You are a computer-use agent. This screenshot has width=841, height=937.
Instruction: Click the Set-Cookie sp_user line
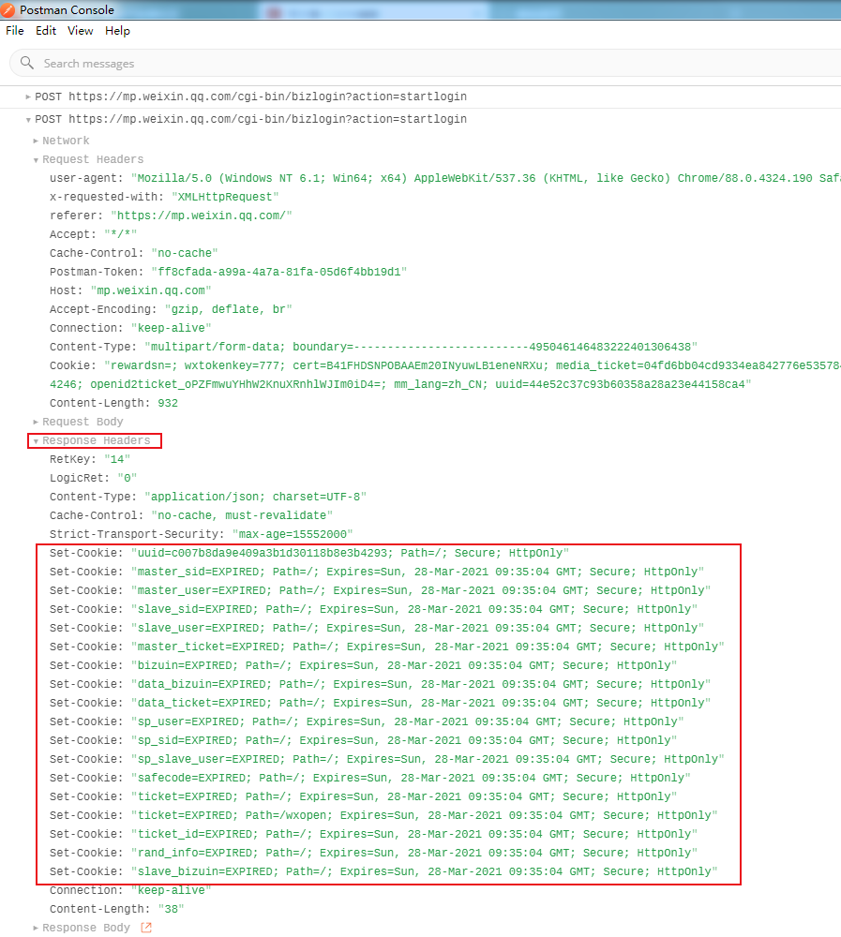click(367, 721)
